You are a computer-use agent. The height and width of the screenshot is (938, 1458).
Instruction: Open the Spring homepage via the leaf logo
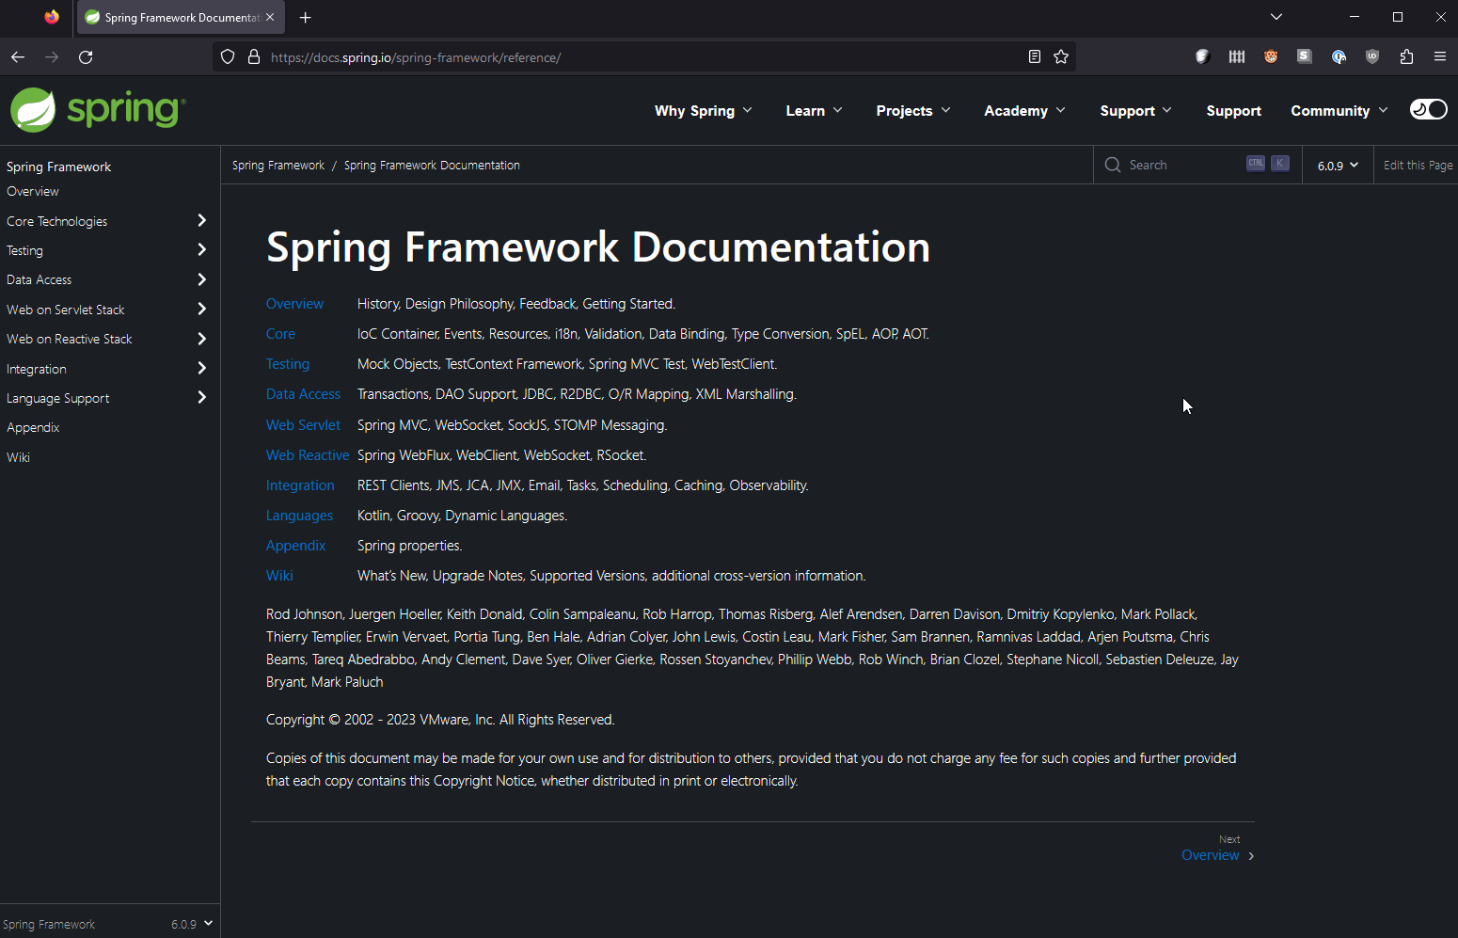click(33, 109)
